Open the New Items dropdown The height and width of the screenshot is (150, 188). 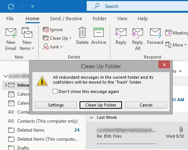coord(27,39)
